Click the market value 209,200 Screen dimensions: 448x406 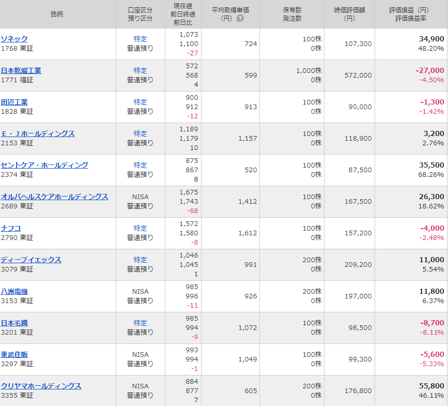(358, 265)
